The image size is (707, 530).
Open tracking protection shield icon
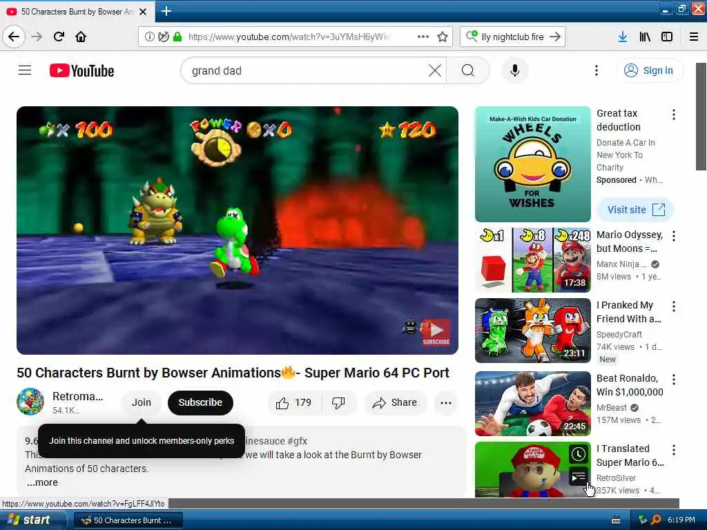[163, 37]
